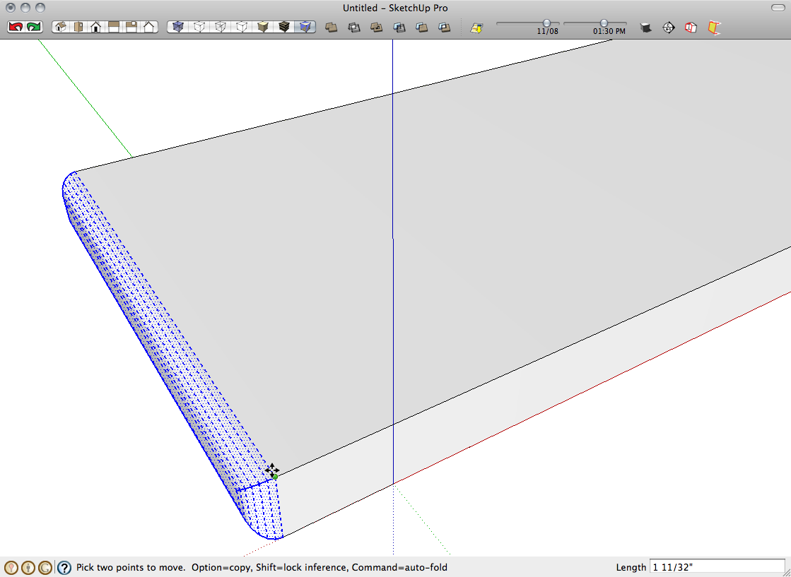Click the shadow date slider at 11/08

click(x=546, y=23)
